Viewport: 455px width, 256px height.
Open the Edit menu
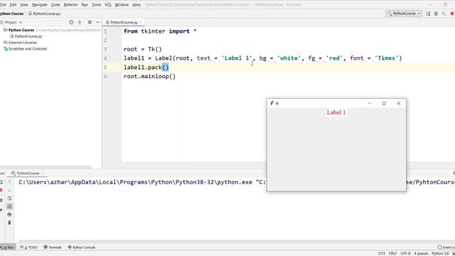coord(13,5)
